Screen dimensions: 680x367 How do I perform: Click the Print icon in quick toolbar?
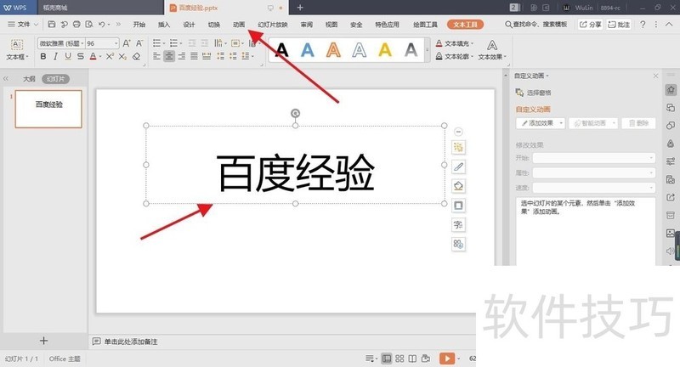tap(76, 25)
